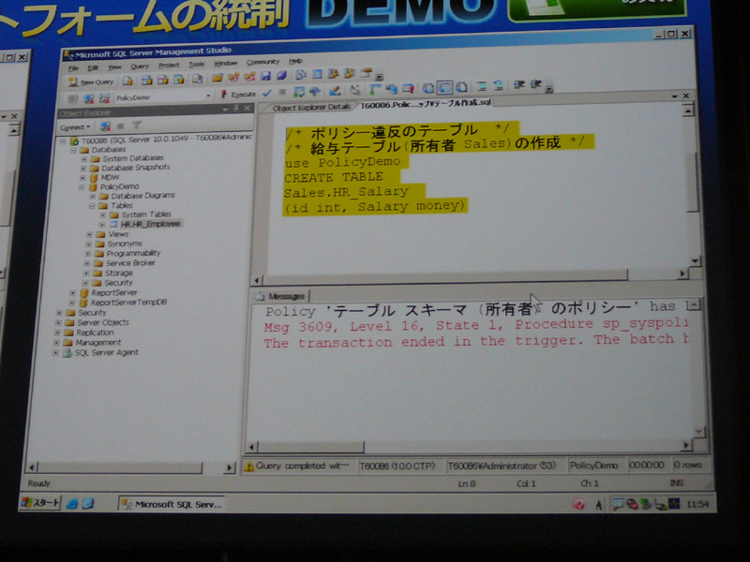The height and width of the screenshot is (562, 750).
Task: Open a new DMX query from toolbar
Action: [163, 80]
